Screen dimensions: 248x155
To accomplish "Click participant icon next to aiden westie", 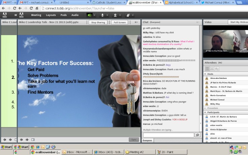I will coord(207,125).
